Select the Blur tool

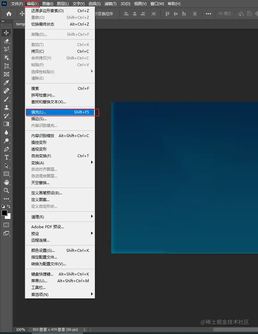pos(6,132)
